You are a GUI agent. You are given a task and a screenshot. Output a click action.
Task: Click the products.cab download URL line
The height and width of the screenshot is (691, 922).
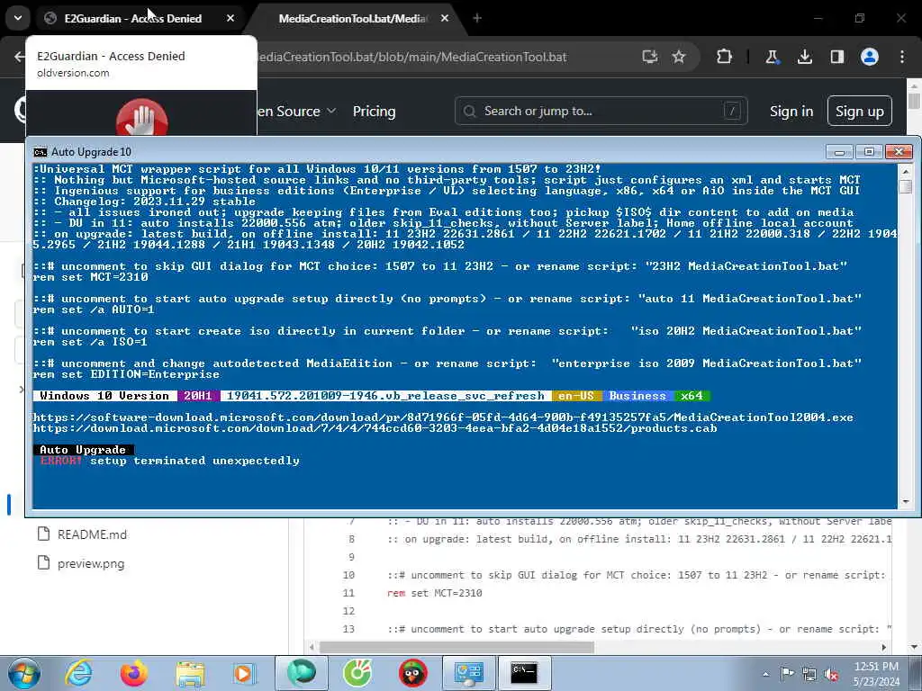pyautogui.click(x=375, y=428)
